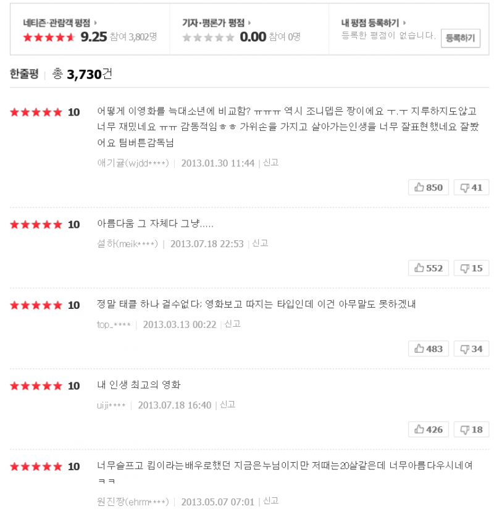The image size is (494, 514).
Task: Click 신고 on the top_**** review
Action: [232, 324]
